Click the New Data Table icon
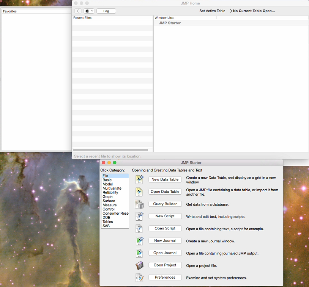This screenshot has height=287, width=309. pos(139,179)
